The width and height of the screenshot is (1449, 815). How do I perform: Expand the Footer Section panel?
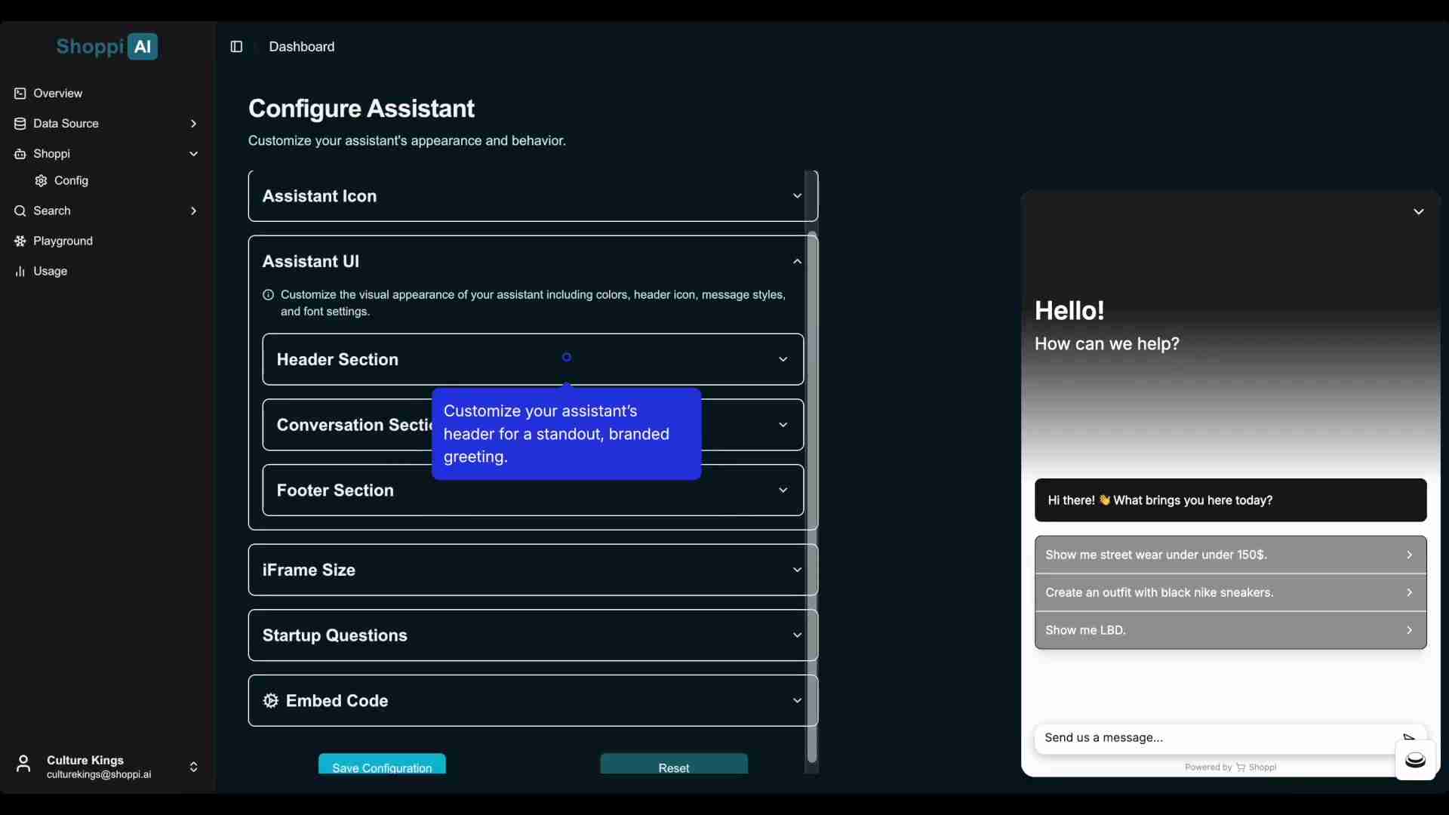click(783, 491)
